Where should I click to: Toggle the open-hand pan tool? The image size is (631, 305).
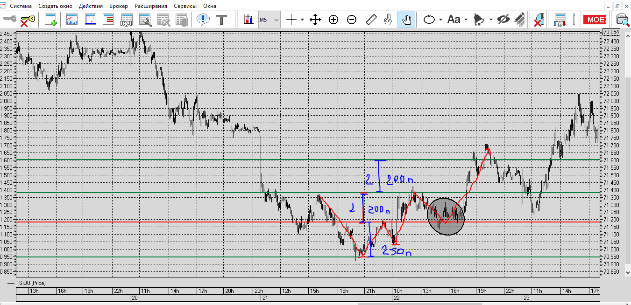tap(406, 20)
